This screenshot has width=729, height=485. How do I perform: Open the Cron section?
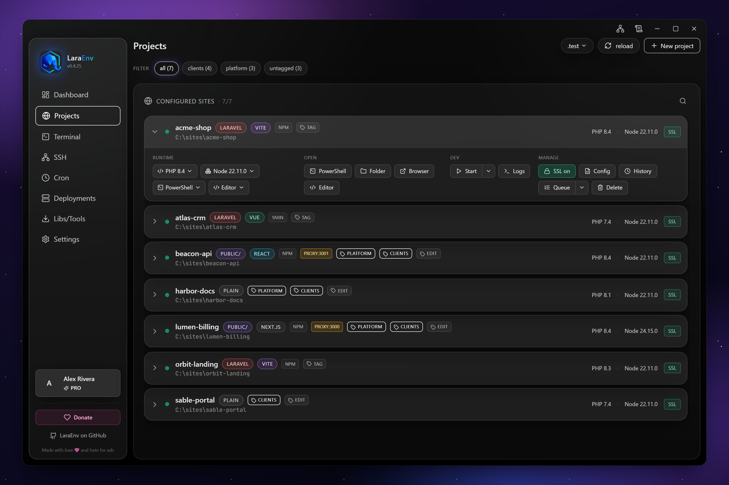point(78,177)
